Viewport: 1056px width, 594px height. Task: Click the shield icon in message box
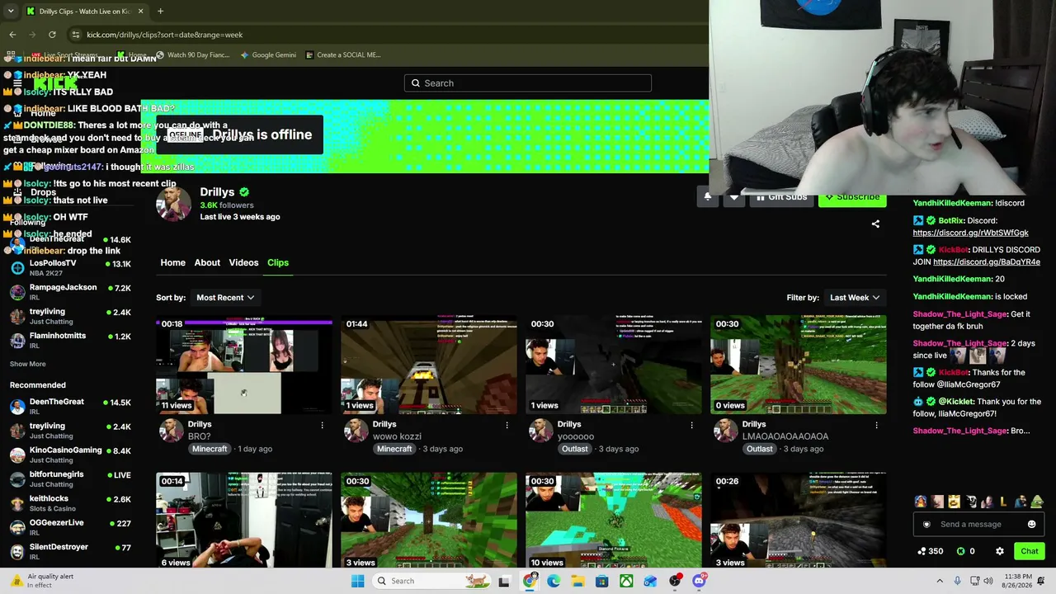tap(926, 525)
